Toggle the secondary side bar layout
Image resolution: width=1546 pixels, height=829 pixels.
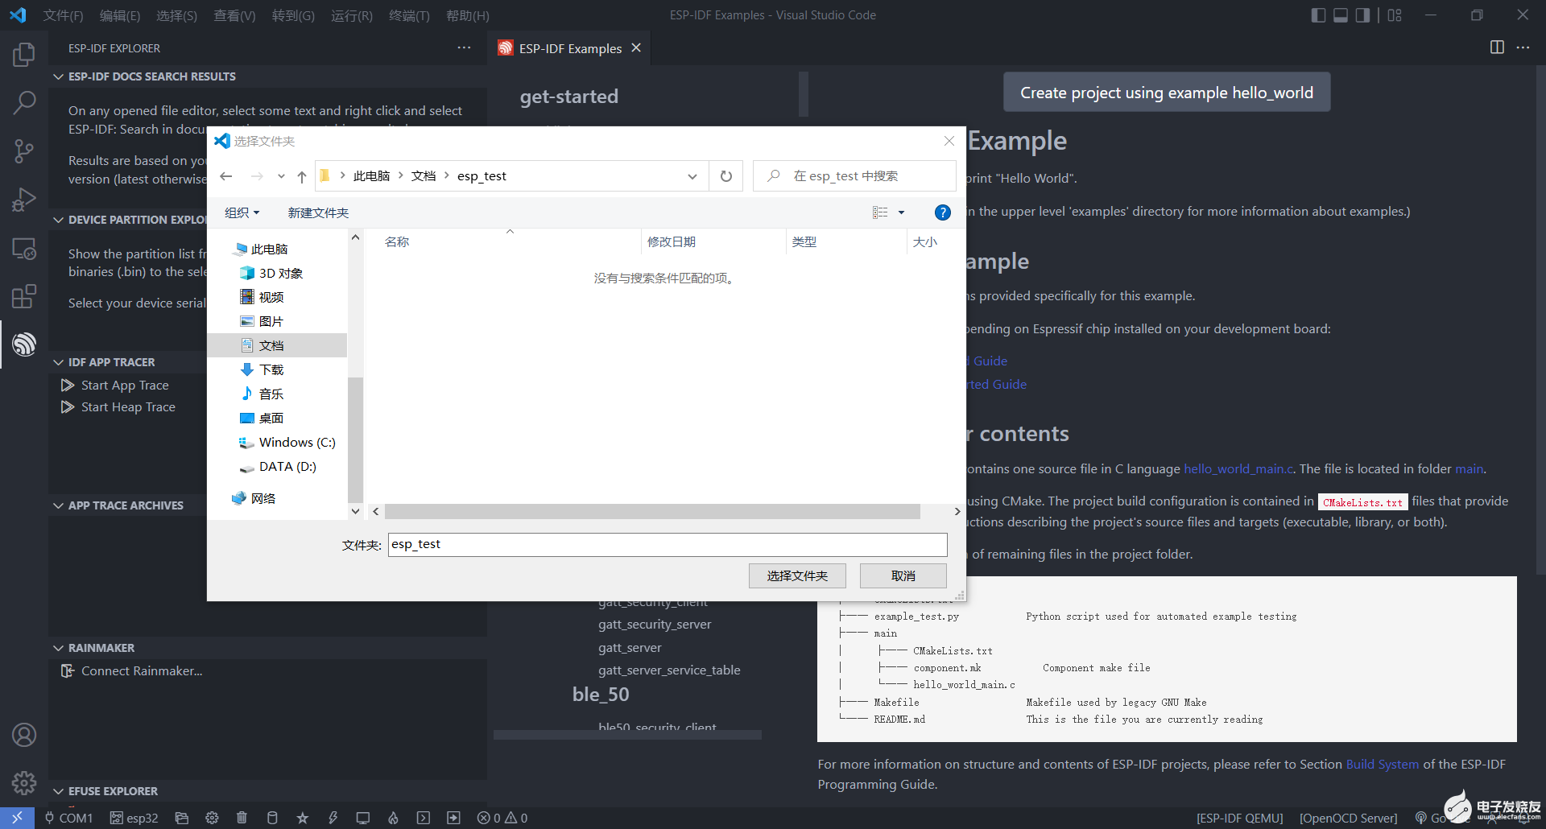(x=1362, y=15)
